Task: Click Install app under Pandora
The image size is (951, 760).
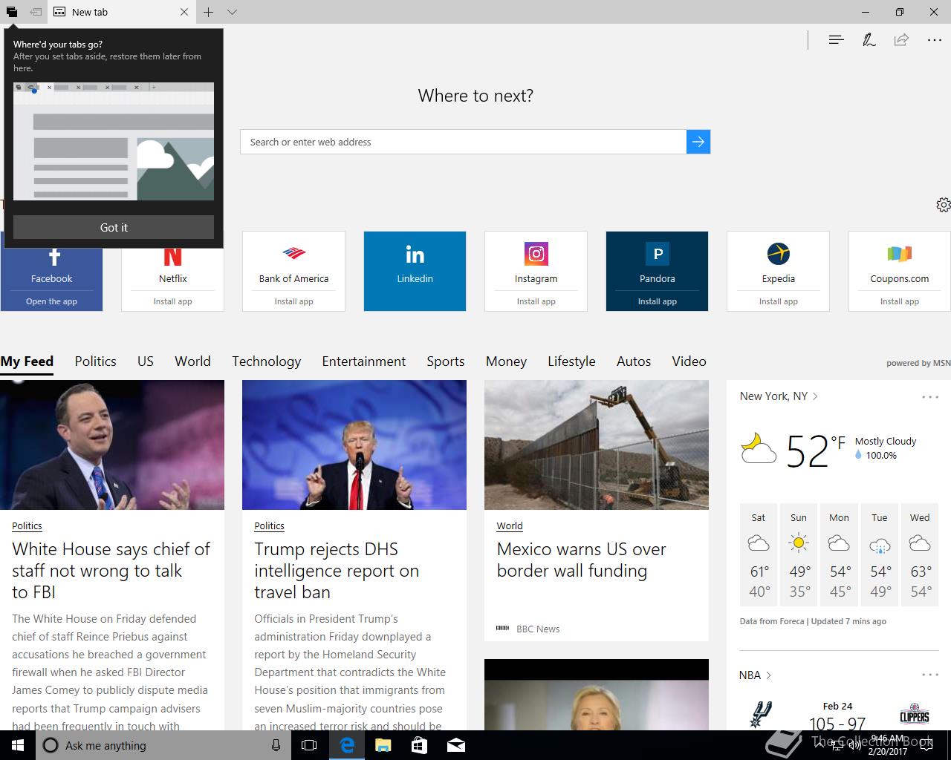Action: tap(657, 301)
